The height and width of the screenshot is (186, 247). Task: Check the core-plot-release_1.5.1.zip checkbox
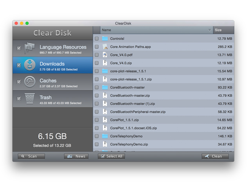pos(97,79)
